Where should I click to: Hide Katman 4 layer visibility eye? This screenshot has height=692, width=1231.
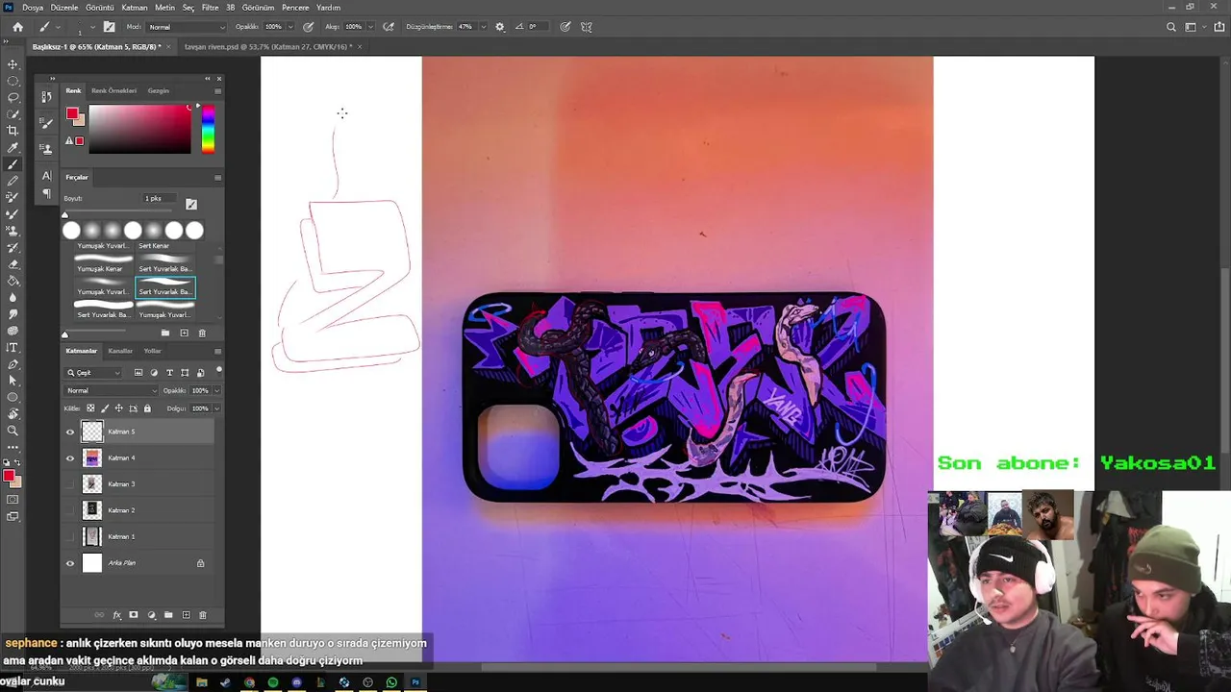69,458
